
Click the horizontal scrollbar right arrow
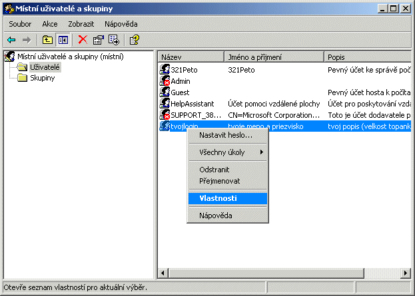coord(404,273)
